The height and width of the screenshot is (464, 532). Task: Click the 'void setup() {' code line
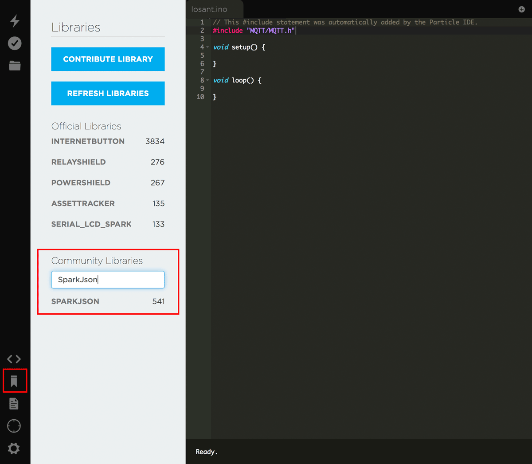239,47
